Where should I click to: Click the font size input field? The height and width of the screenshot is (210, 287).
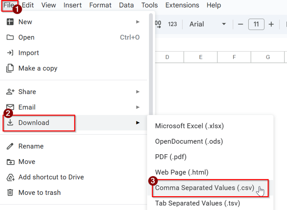[x=256, y=24]
